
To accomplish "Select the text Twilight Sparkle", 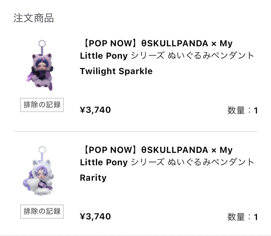I will click(x=116, y=71).
